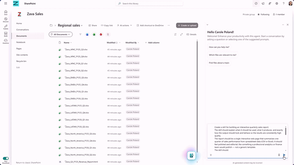
Task: Select Site contents in site navigation
Action: [22, 55]
